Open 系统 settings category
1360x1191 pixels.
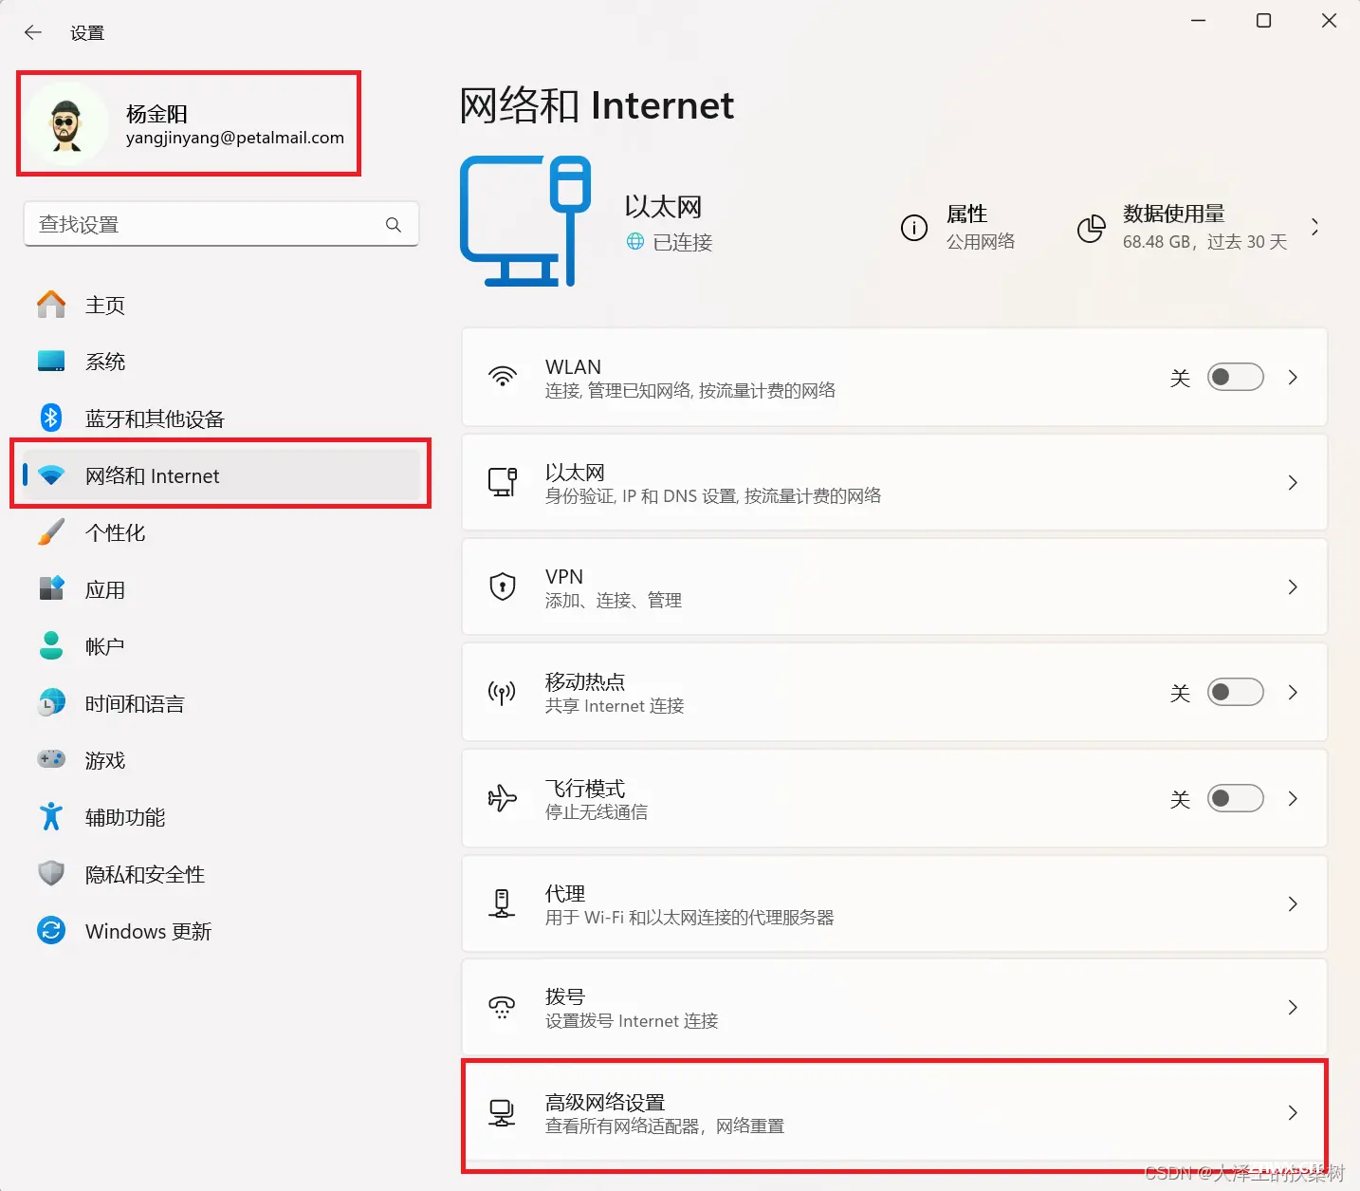click(221, 362)
